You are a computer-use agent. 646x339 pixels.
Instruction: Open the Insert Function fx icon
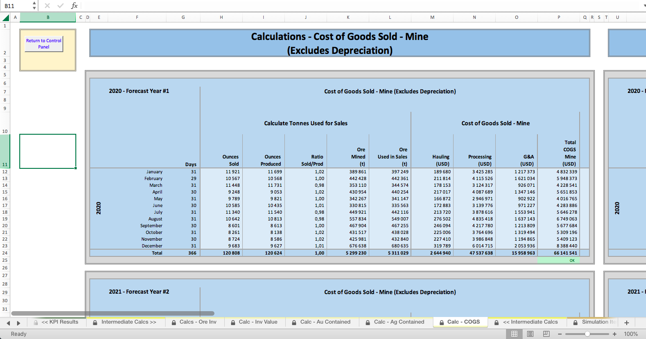[x=74, y=6]
